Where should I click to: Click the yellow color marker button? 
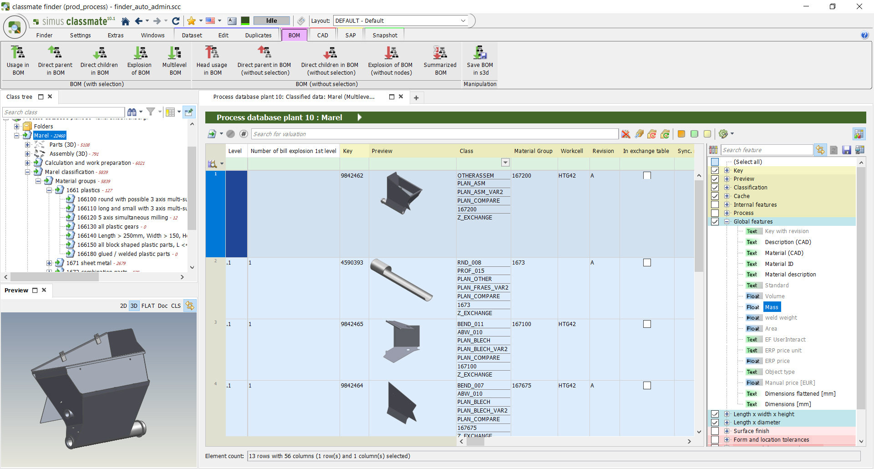click(x=707, y=134)
